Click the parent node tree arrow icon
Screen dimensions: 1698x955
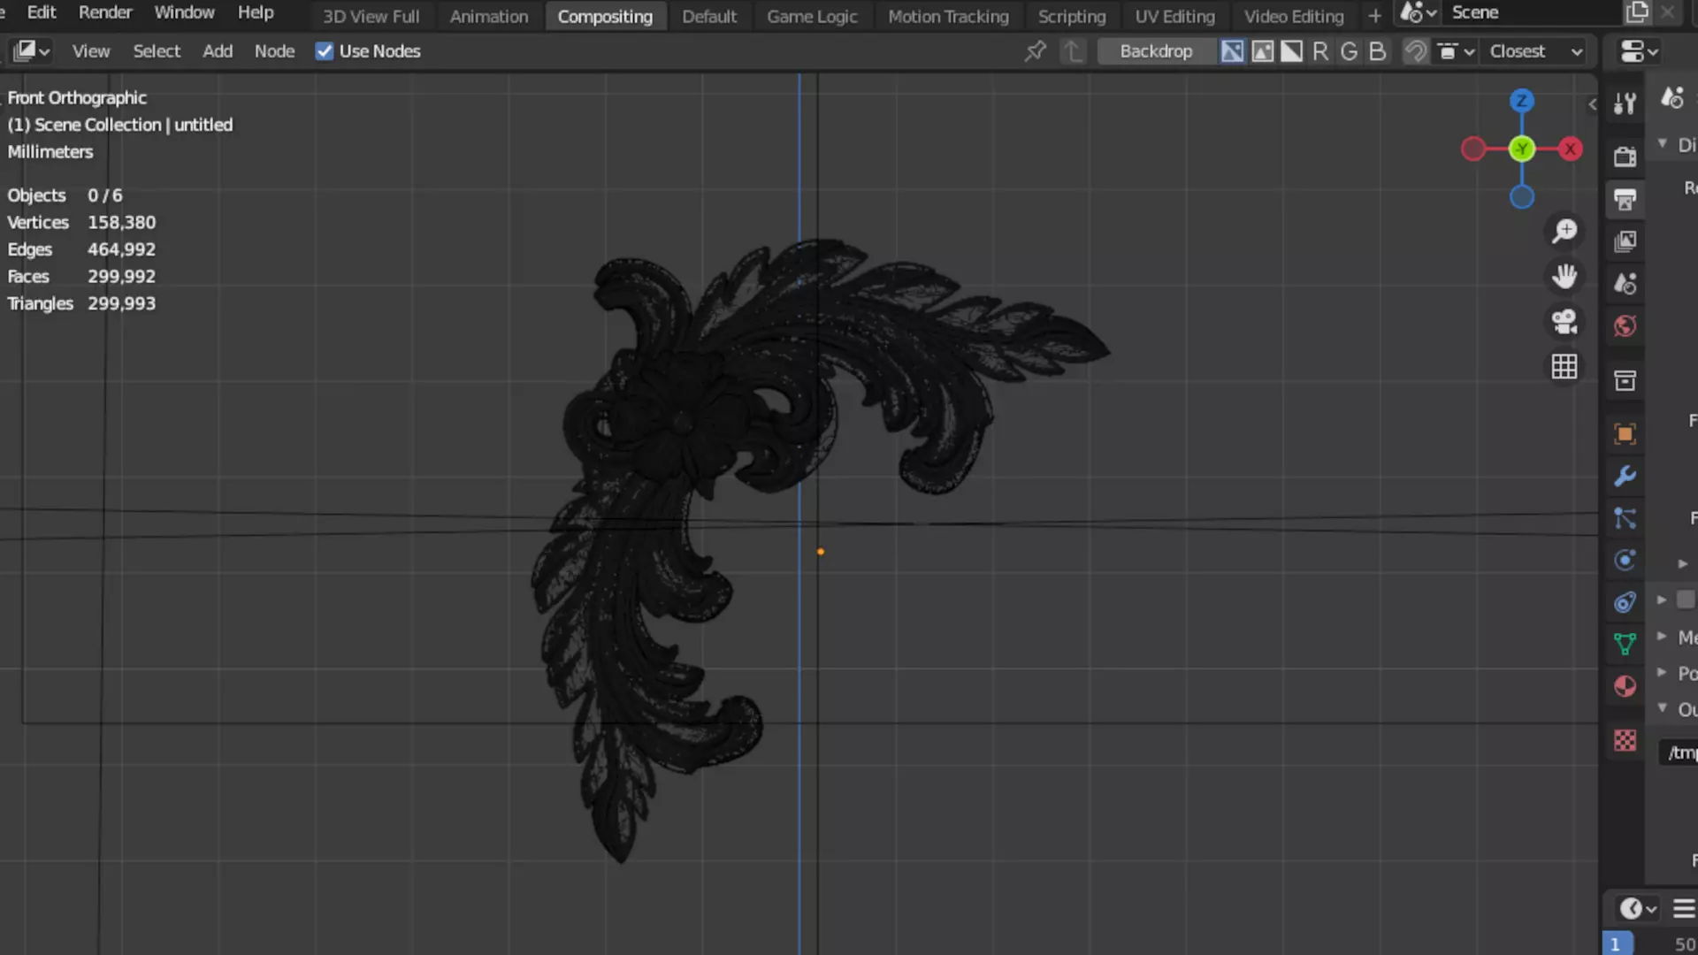click(1073, 51)
